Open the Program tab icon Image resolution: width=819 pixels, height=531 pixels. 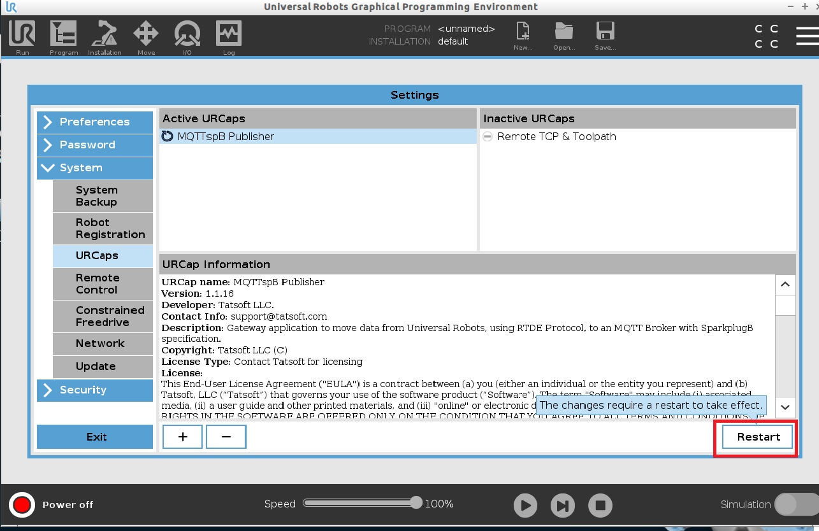point(63,38)
